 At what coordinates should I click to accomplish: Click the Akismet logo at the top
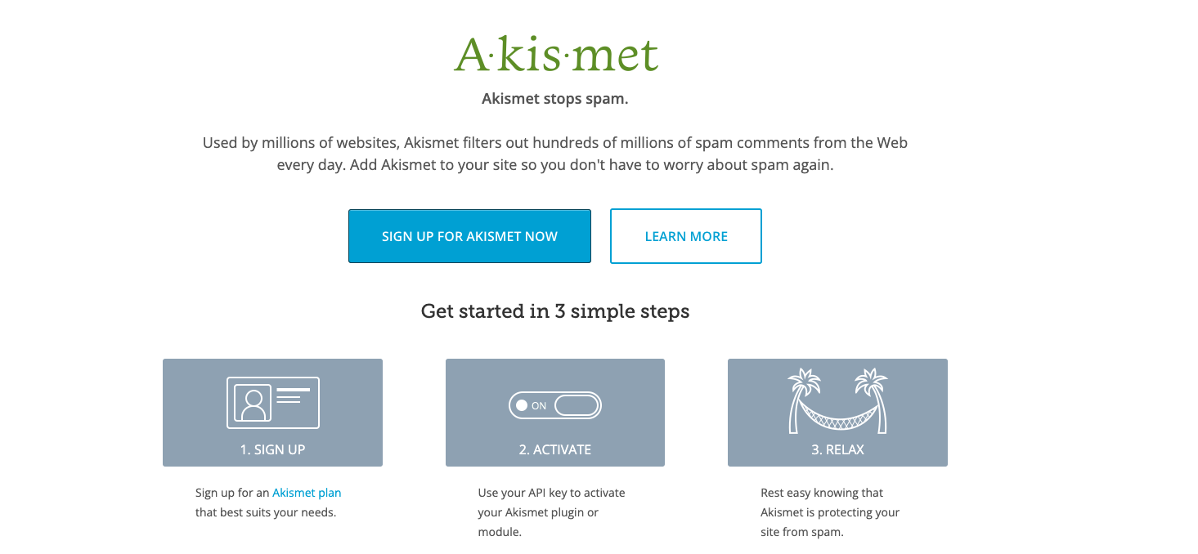tap(556, 55)
